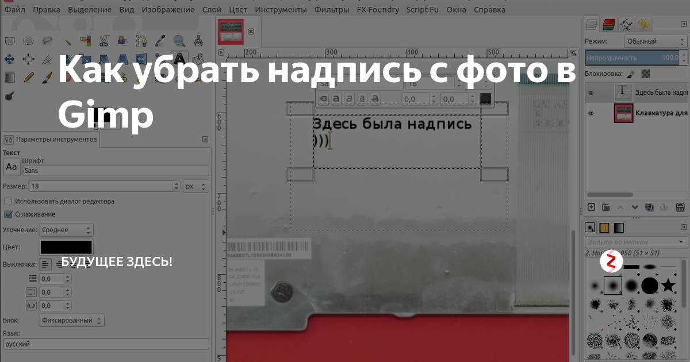Select the Free Select lasso tool
690x362 pixels.
(47, 41)
